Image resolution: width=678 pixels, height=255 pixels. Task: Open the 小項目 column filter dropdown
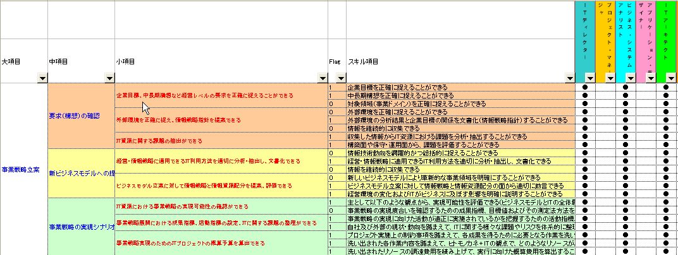pos(323,78)
